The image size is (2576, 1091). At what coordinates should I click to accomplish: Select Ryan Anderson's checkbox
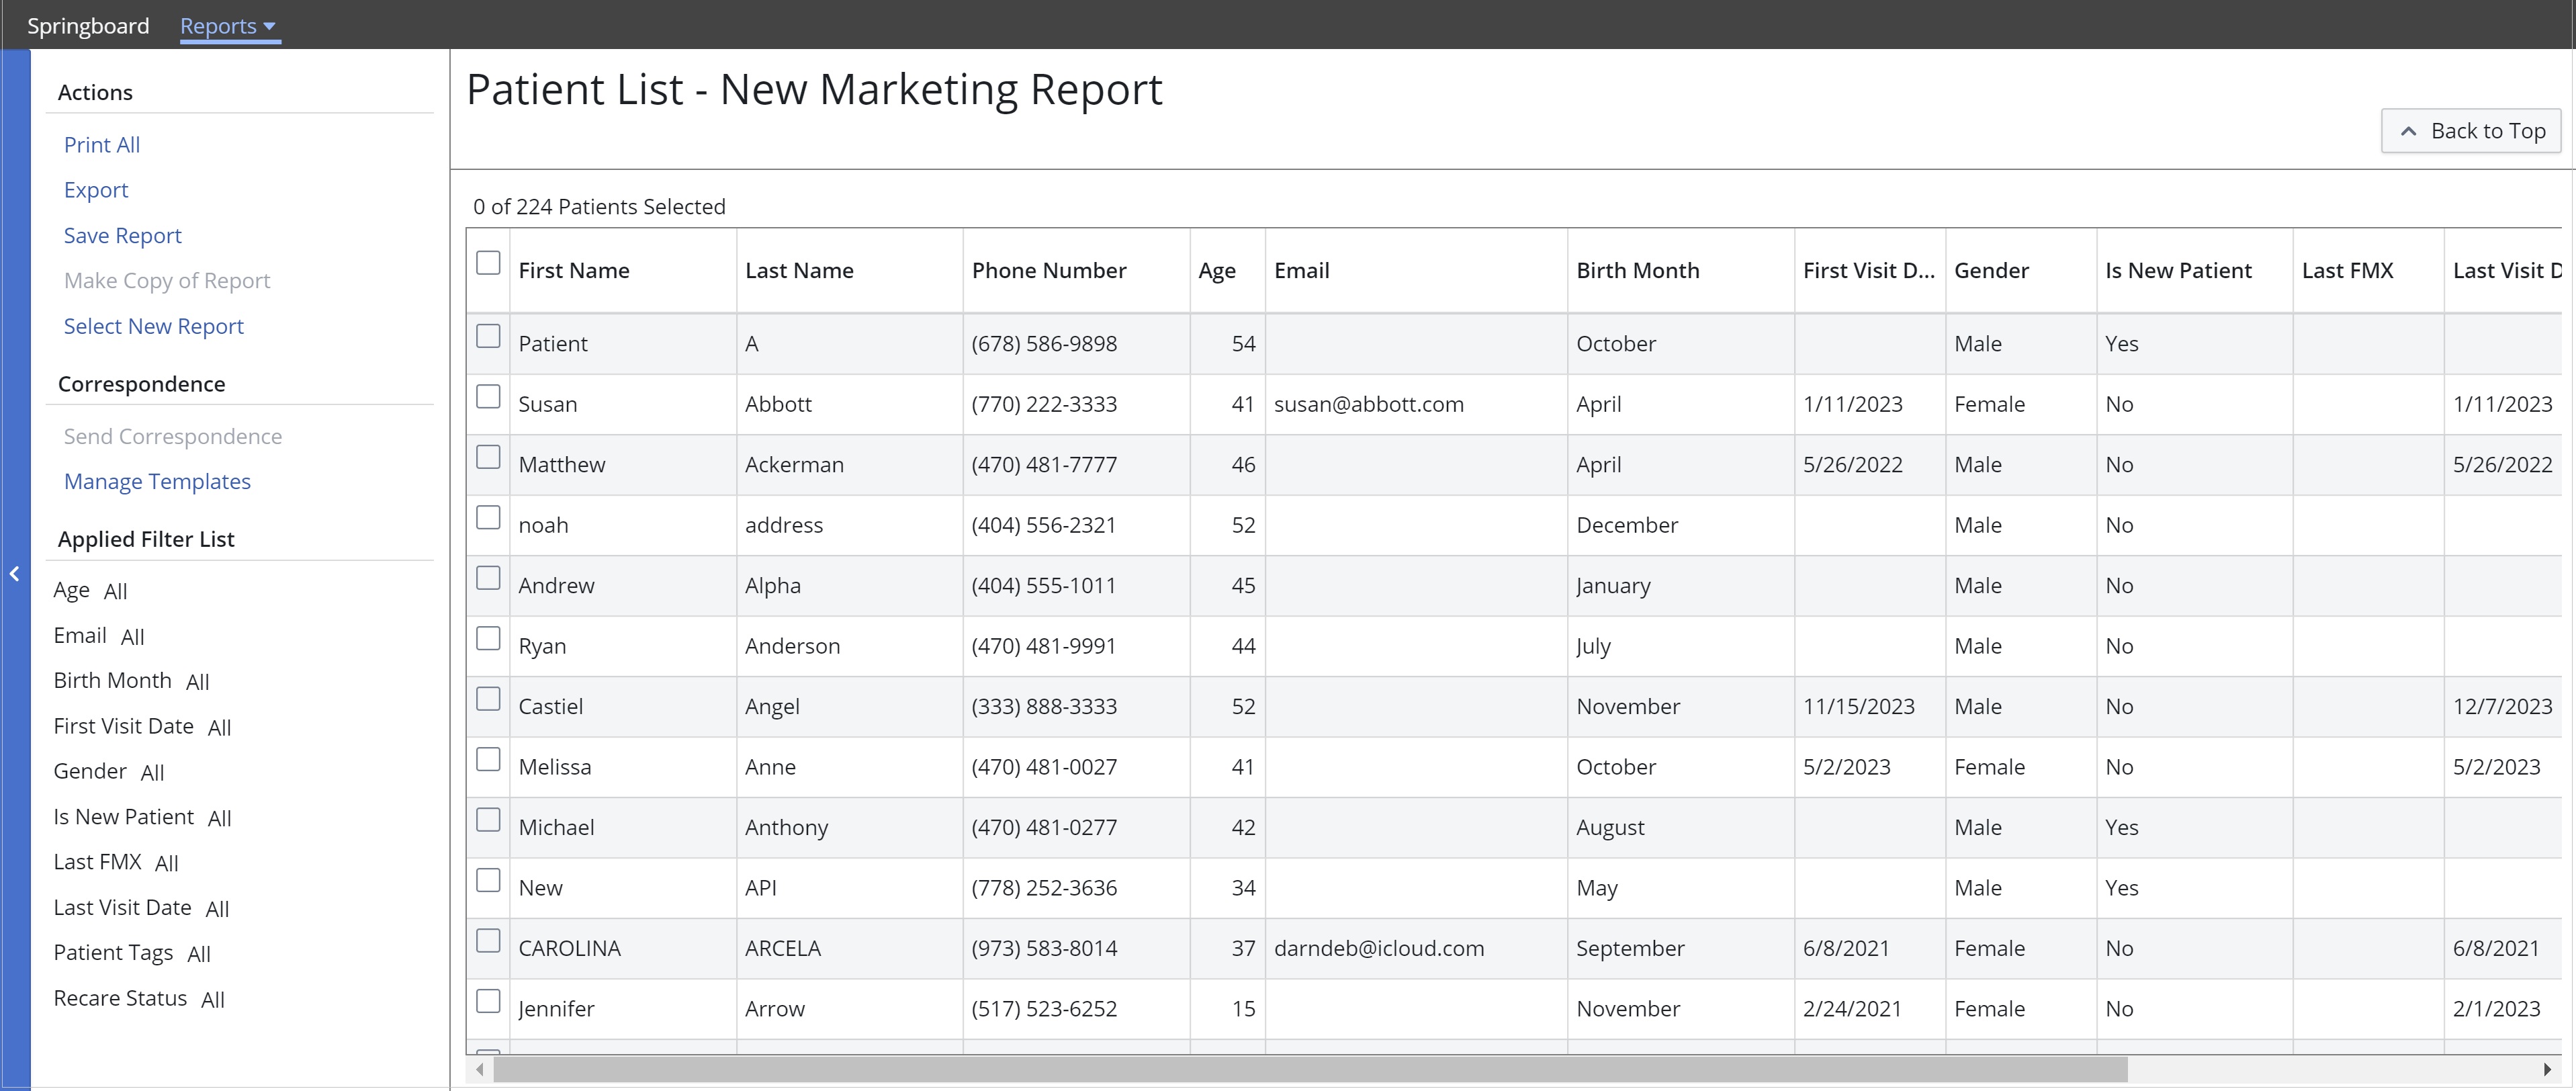click(x=488, y=638)
